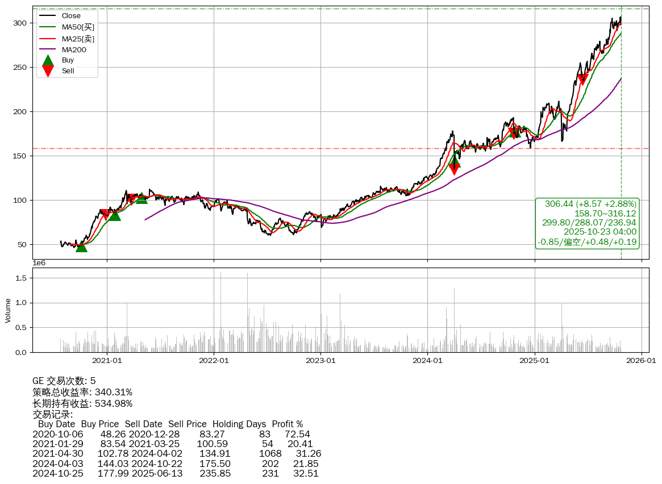This screenshot has width=662, height=484.
Task: Select the purple MA200 line sample in legend
Action: click(48, 49)
